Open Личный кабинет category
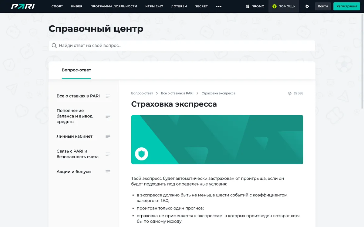The height and width of the screenshot is (227, 364). point(74,137)
